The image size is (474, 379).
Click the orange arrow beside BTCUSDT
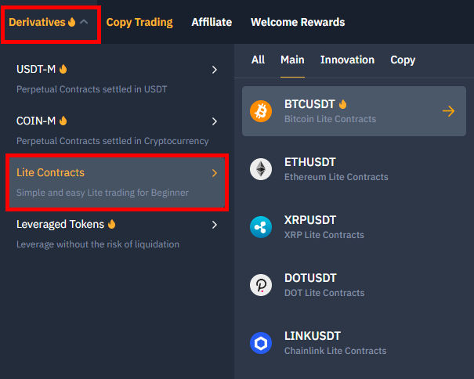pos(449,111)
